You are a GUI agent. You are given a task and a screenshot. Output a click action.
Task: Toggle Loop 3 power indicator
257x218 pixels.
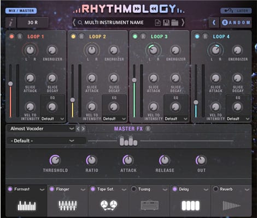tap(135, 37)
